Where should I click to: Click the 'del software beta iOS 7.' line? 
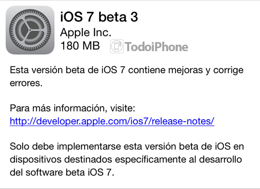62,172
